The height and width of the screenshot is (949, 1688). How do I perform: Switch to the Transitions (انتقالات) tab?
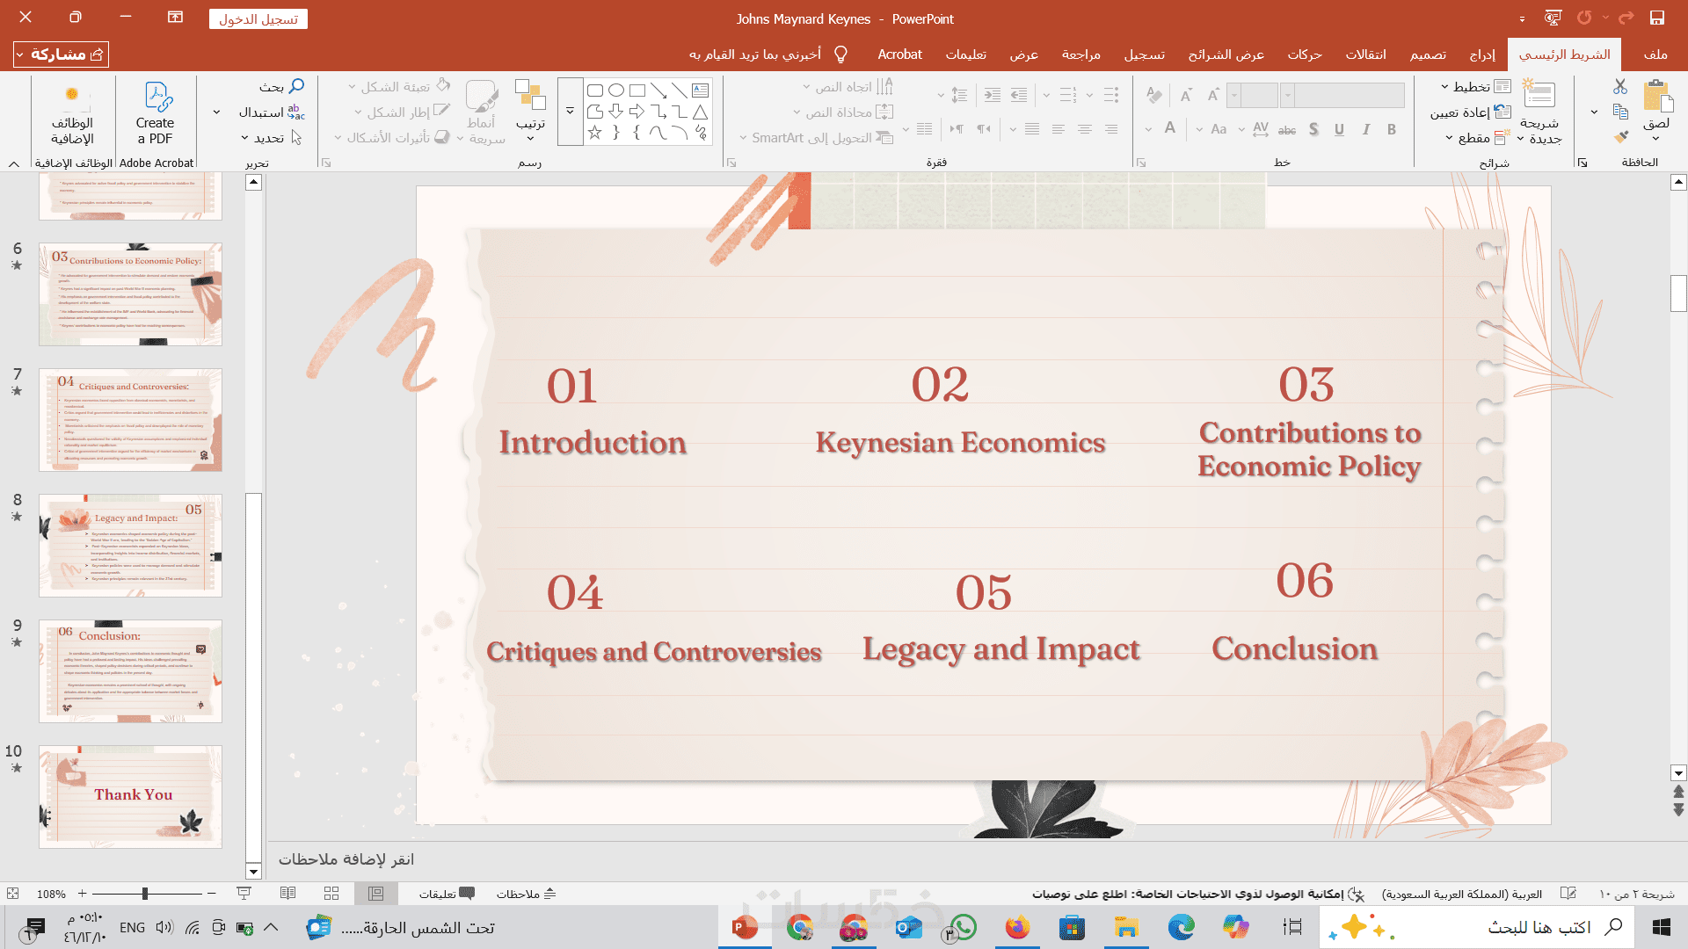[1365, 54]
